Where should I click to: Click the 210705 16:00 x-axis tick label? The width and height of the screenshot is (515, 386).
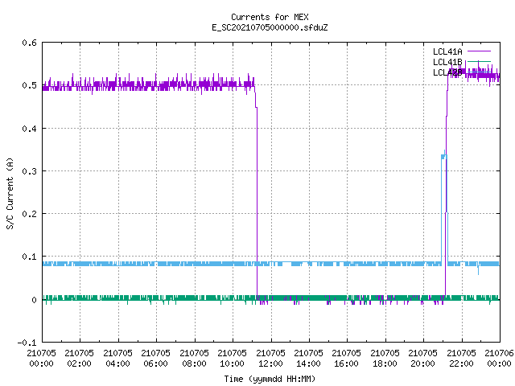(346, 358)
